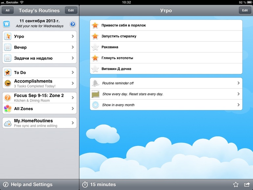Tap the Accomplishments smiley icon
Screen dimensions: 253x190
[8, 83]
